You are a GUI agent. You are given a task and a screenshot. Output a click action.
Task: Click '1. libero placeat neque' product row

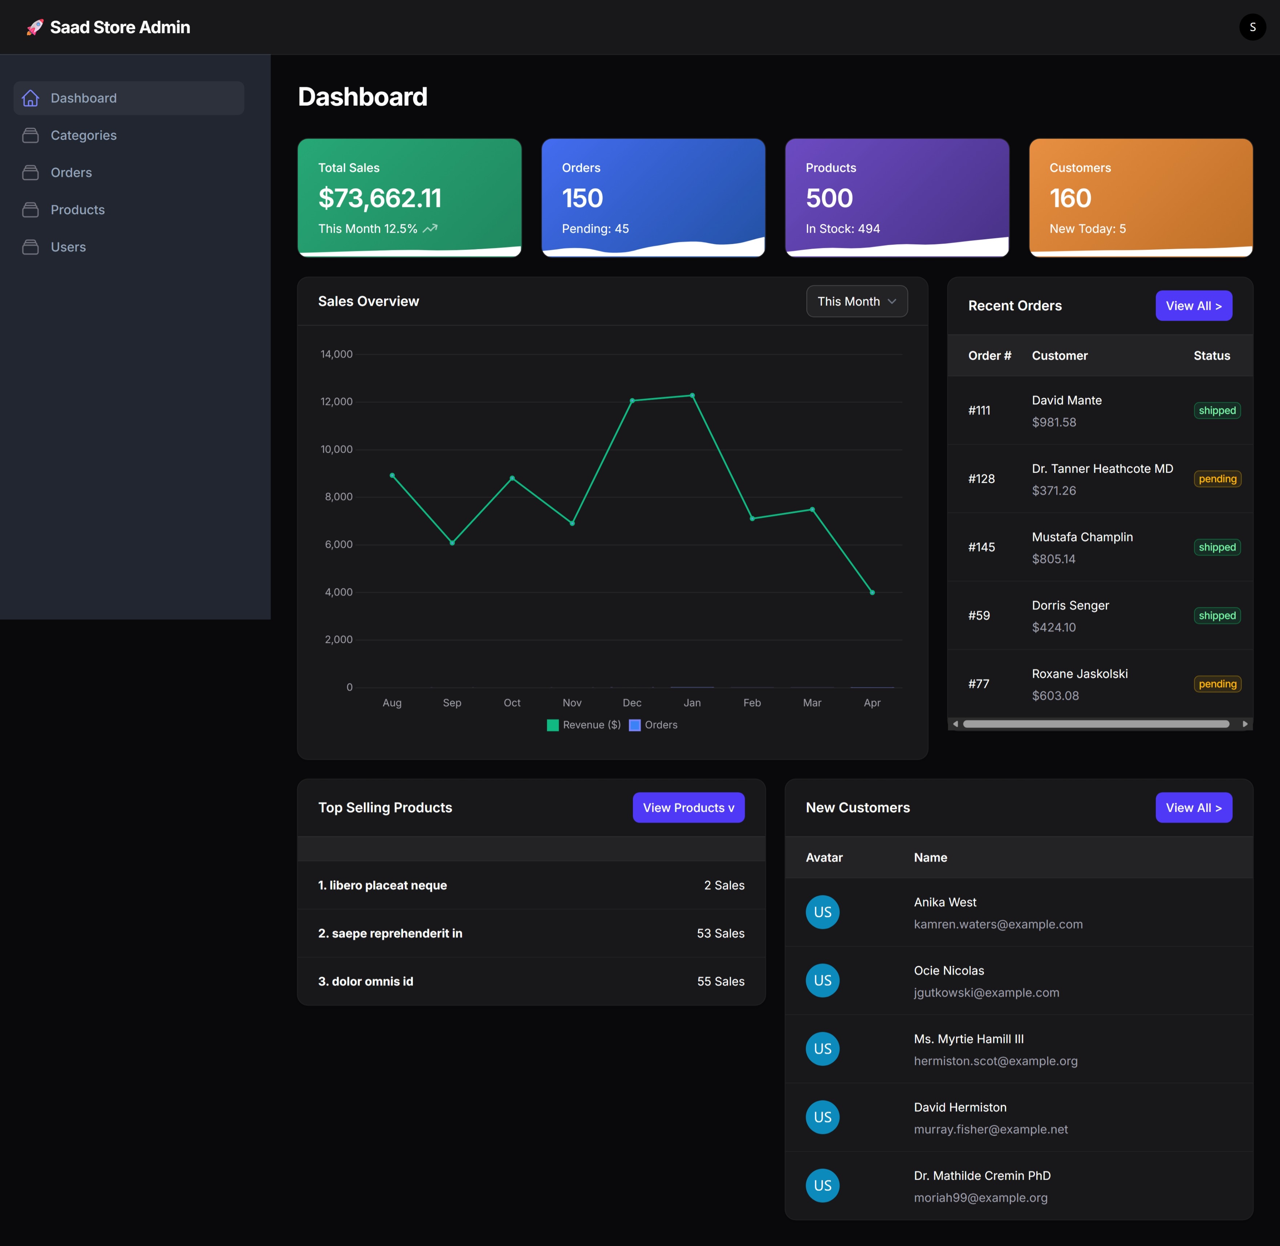531,885
